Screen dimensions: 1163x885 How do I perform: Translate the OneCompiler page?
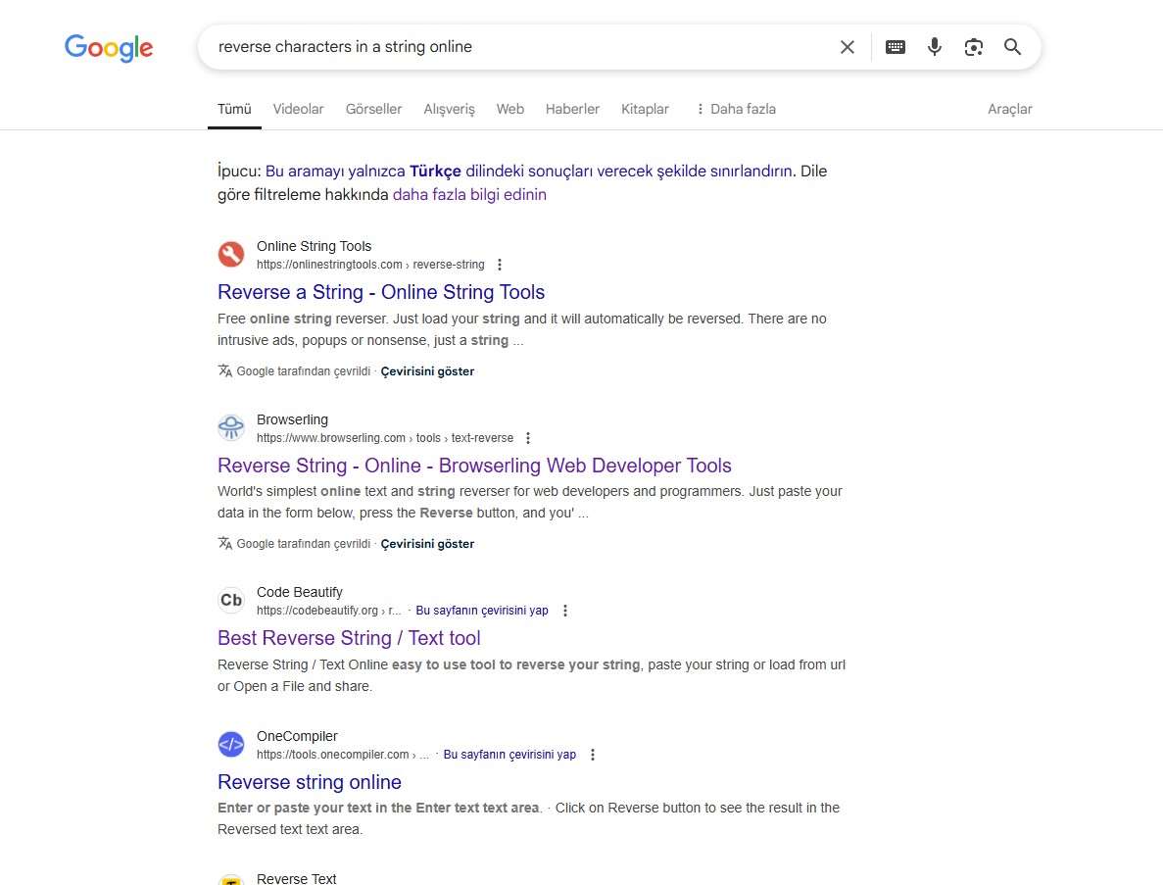[509, 755]
